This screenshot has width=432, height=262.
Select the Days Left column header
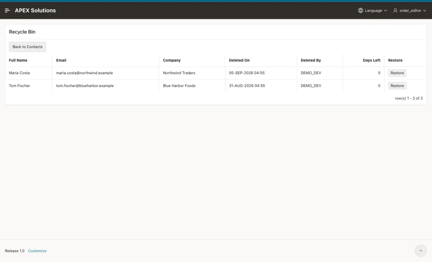[371, 60]
